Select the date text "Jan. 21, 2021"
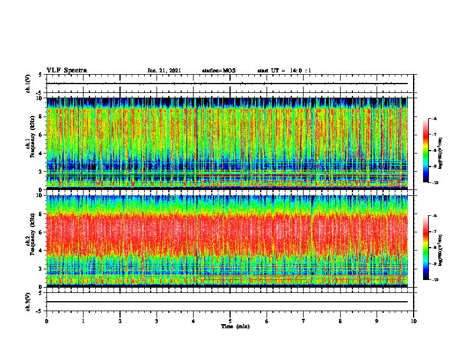Image resolution: width=466 pixels, height=360 pixels. pyautogui.click(x=164, y=71)
